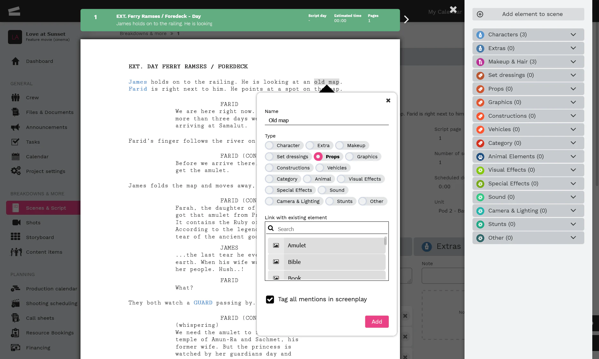This screenshot has height=359, width=599.
Task: Open the Breakdowns & more breadcrumb
Action: click(x=143, y=33)
